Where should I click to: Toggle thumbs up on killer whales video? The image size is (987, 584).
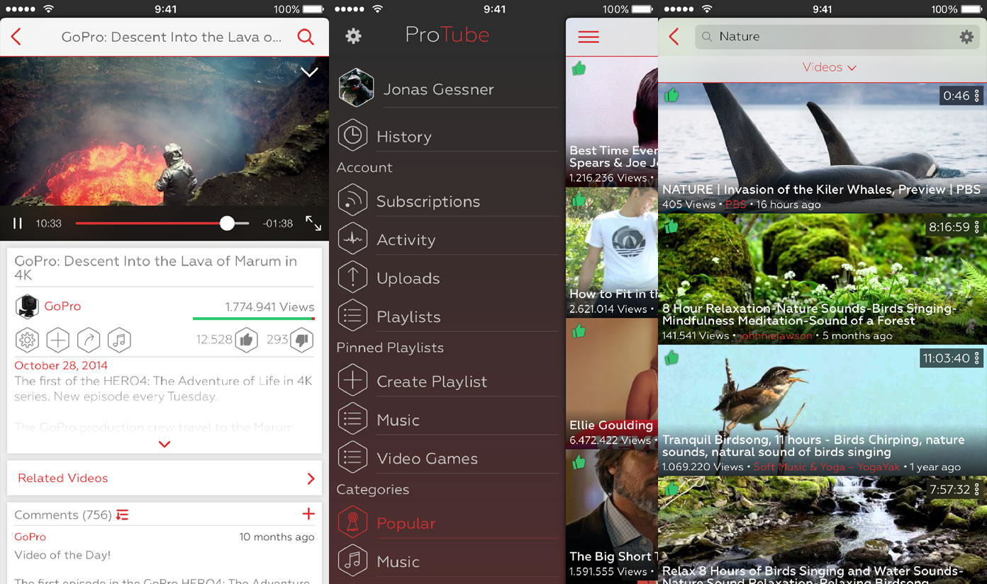point(671,95)
